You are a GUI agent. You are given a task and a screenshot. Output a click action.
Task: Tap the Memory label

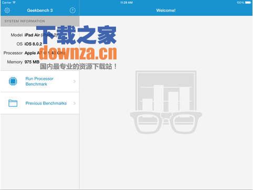[15, 62]
